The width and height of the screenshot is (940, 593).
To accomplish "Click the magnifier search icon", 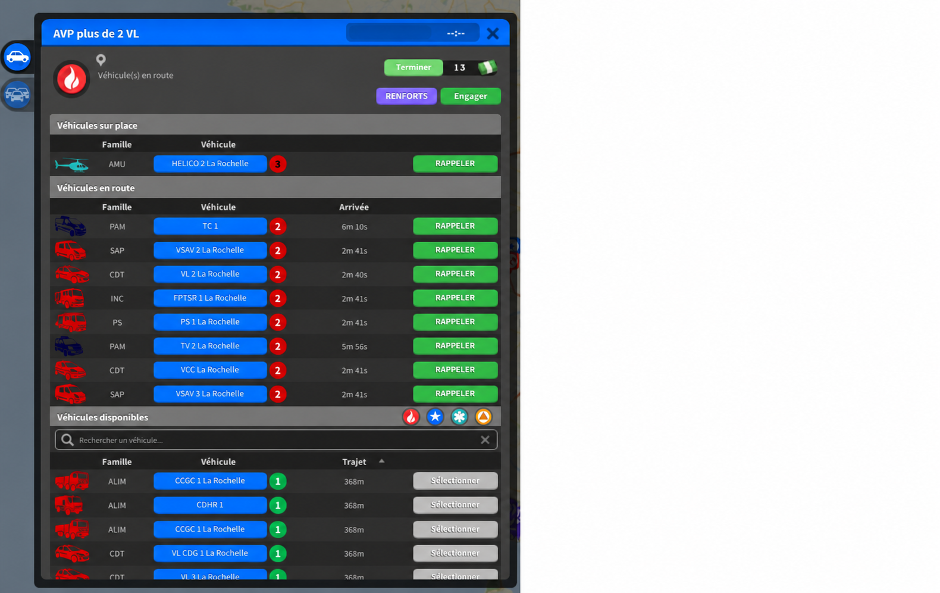I will pos(67,440).
